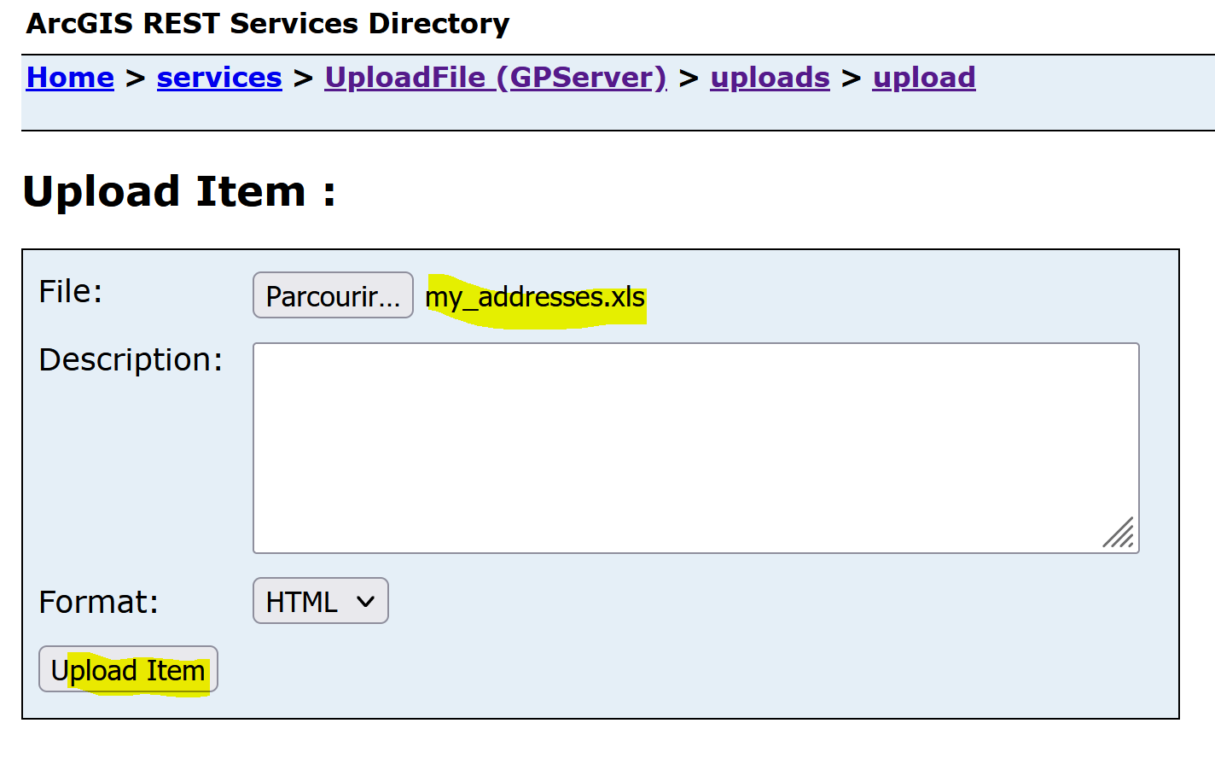
Task: Click the ArcGIS REST Services Directory title
Action: point(268,24)
